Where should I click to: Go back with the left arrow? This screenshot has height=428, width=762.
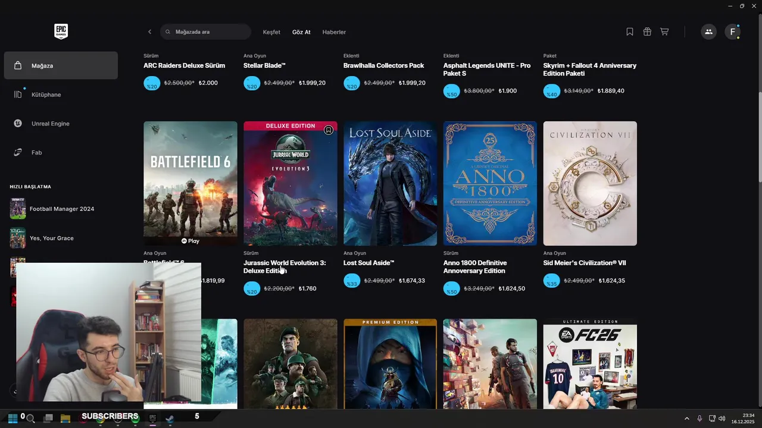pos(149,32)
